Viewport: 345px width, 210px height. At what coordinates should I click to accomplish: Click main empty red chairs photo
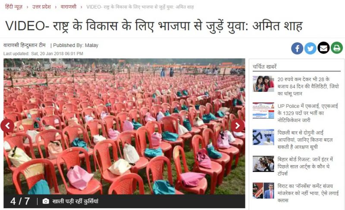pos(124,126)
